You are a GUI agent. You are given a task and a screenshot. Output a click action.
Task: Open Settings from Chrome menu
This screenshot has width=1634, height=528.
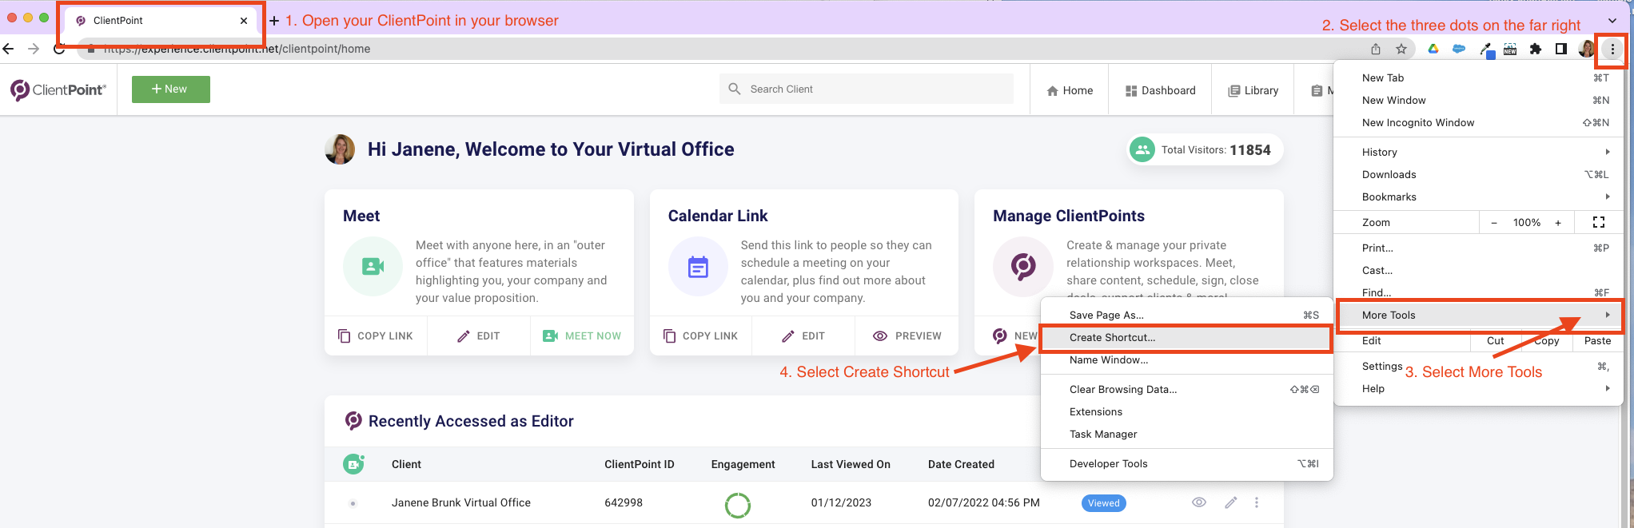click(1479, 366)
